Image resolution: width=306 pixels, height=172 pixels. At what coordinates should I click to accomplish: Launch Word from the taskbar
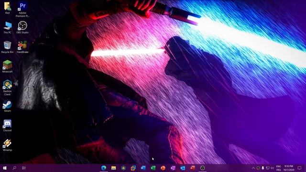[143, 168]
